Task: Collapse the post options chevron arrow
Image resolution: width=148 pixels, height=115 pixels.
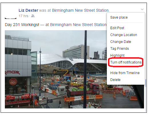Action: pyautogui.click(x=142, y=9)
